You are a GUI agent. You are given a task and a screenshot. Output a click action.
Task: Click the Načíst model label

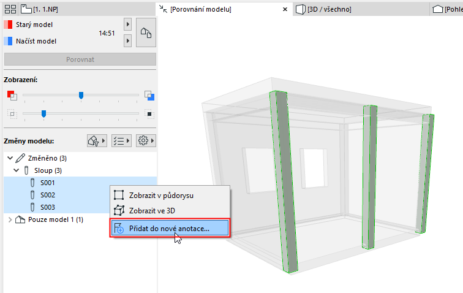coord(36,41)
